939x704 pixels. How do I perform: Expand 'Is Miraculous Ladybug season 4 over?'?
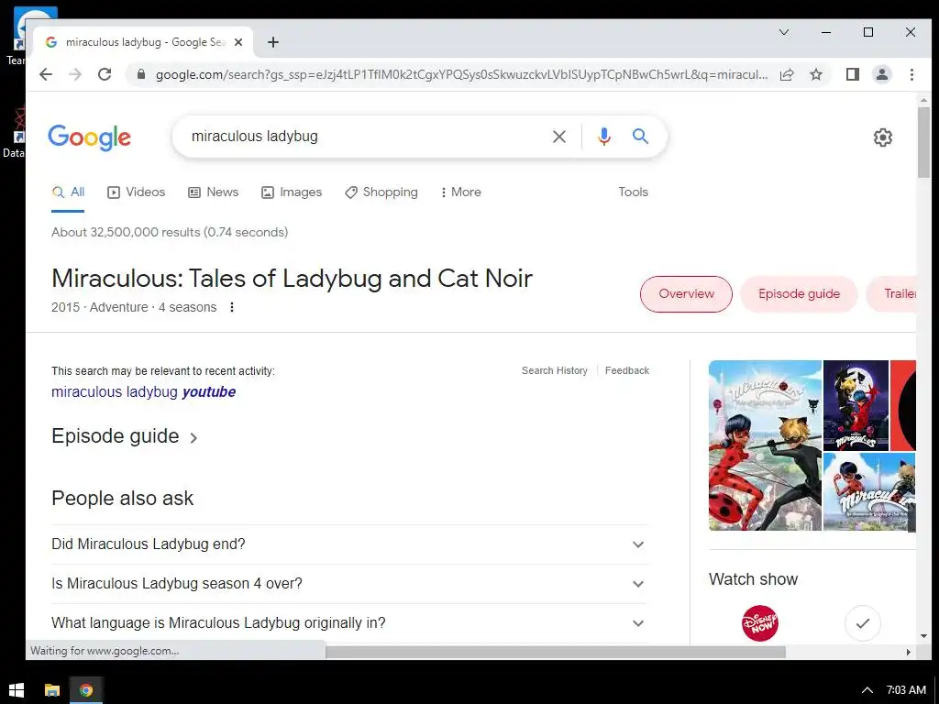[350, 584]
